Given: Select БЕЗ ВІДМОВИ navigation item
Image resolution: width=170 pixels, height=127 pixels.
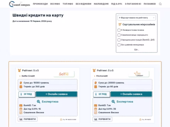Looking at the screenshot, I should coord(84,4).
